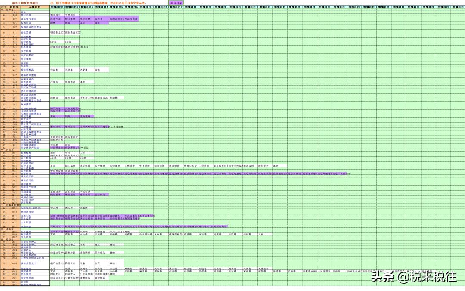Select the 汽配类 detail cell
Viewport: 465px width, 291px height.
pyautogui.click(x=87, y=70)
